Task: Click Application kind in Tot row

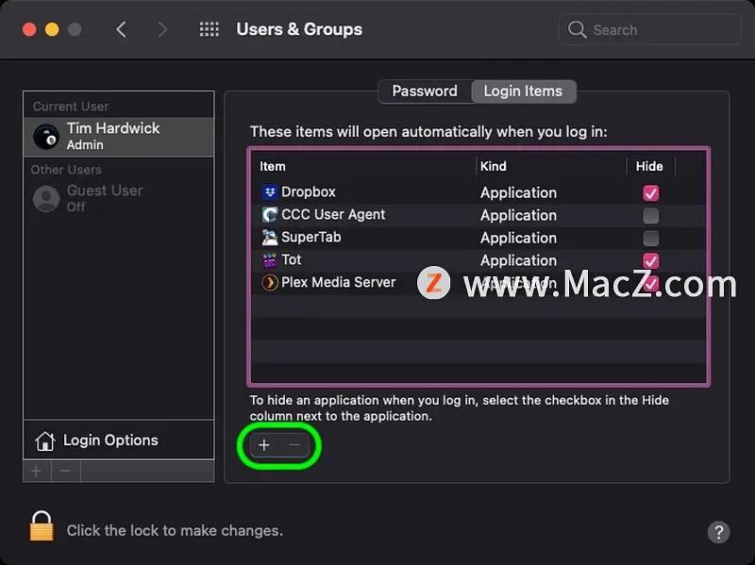Action: (518, 261)
